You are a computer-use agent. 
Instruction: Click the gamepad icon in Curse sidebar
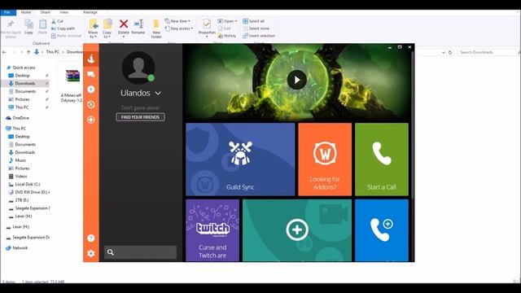[x=91, y=120]
